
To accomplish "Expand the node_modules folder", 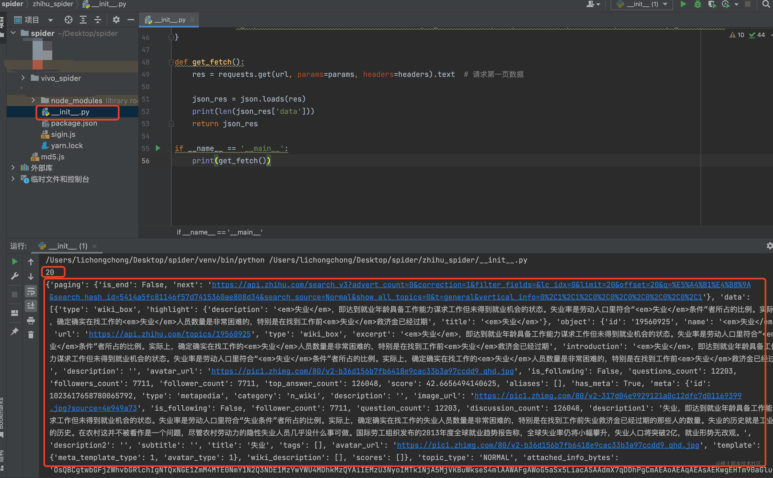I will pyautogui.click(x=33, y=100).
